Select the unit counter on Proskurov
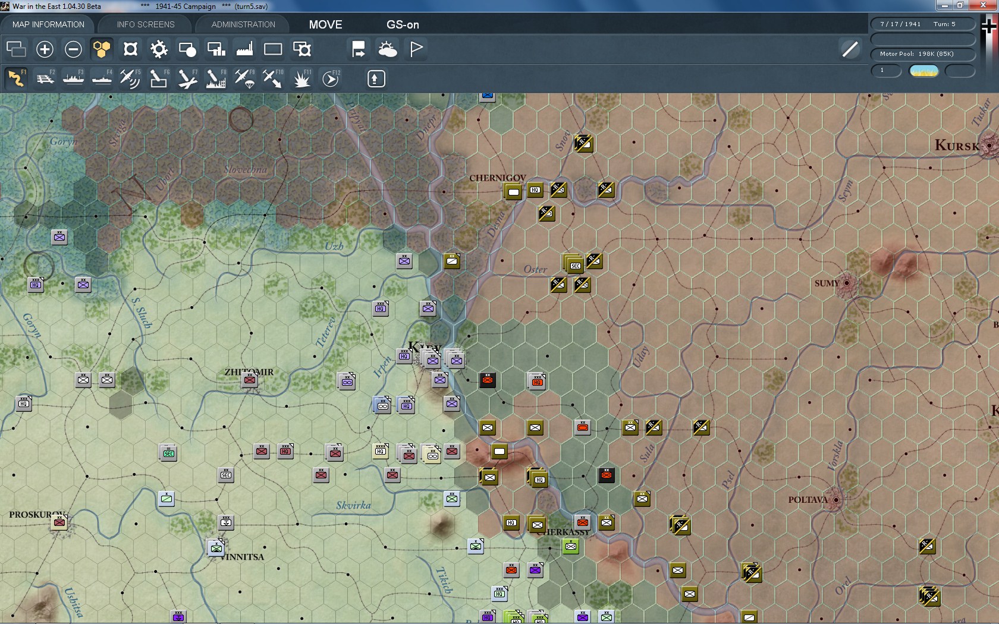 [x=59, y=522]
